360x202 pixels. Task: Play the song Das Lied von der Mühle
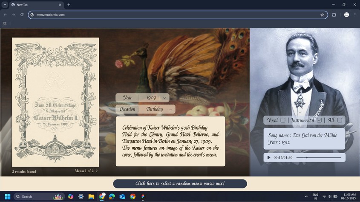269,157
